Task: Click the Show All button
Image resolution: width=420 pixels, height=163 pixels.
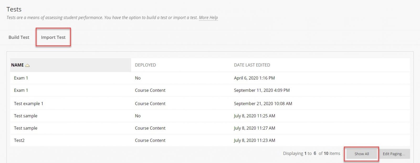Action: point(361,154)
